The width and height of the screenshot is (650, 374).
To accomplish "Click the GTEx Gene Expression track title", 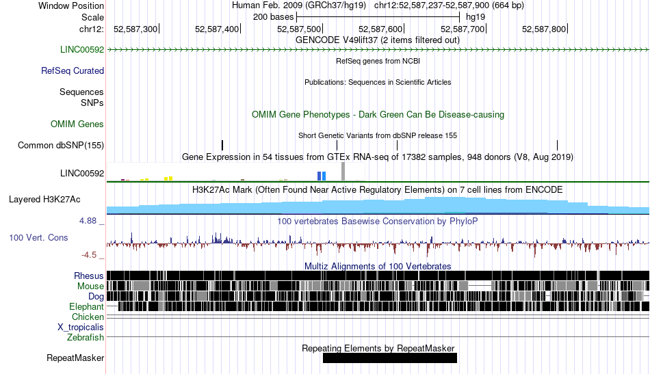I will pyautogui.click(x=378, y=157).
